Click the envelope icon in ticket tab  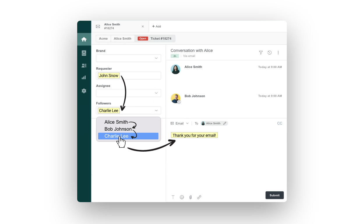pos(98,27)
